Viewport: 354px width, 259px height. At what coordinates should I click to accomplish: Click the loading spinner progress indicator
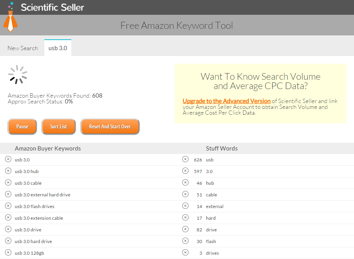(18, 74)
